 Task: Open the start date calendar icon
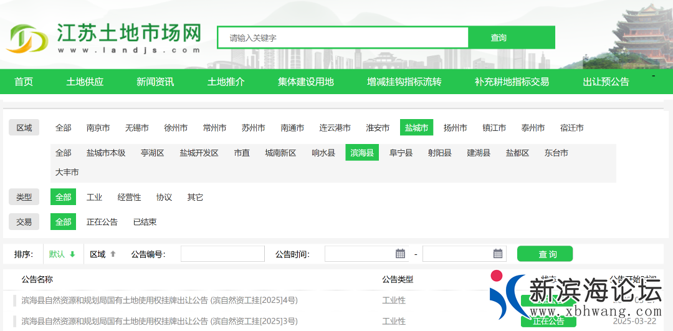401,254
